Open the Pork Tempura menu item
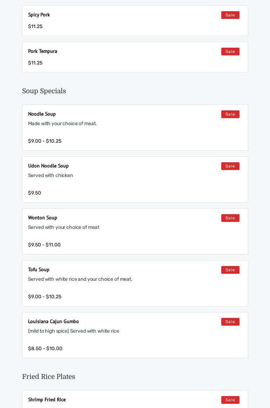The height and width of the screenshot is (408, 270). 42,51
